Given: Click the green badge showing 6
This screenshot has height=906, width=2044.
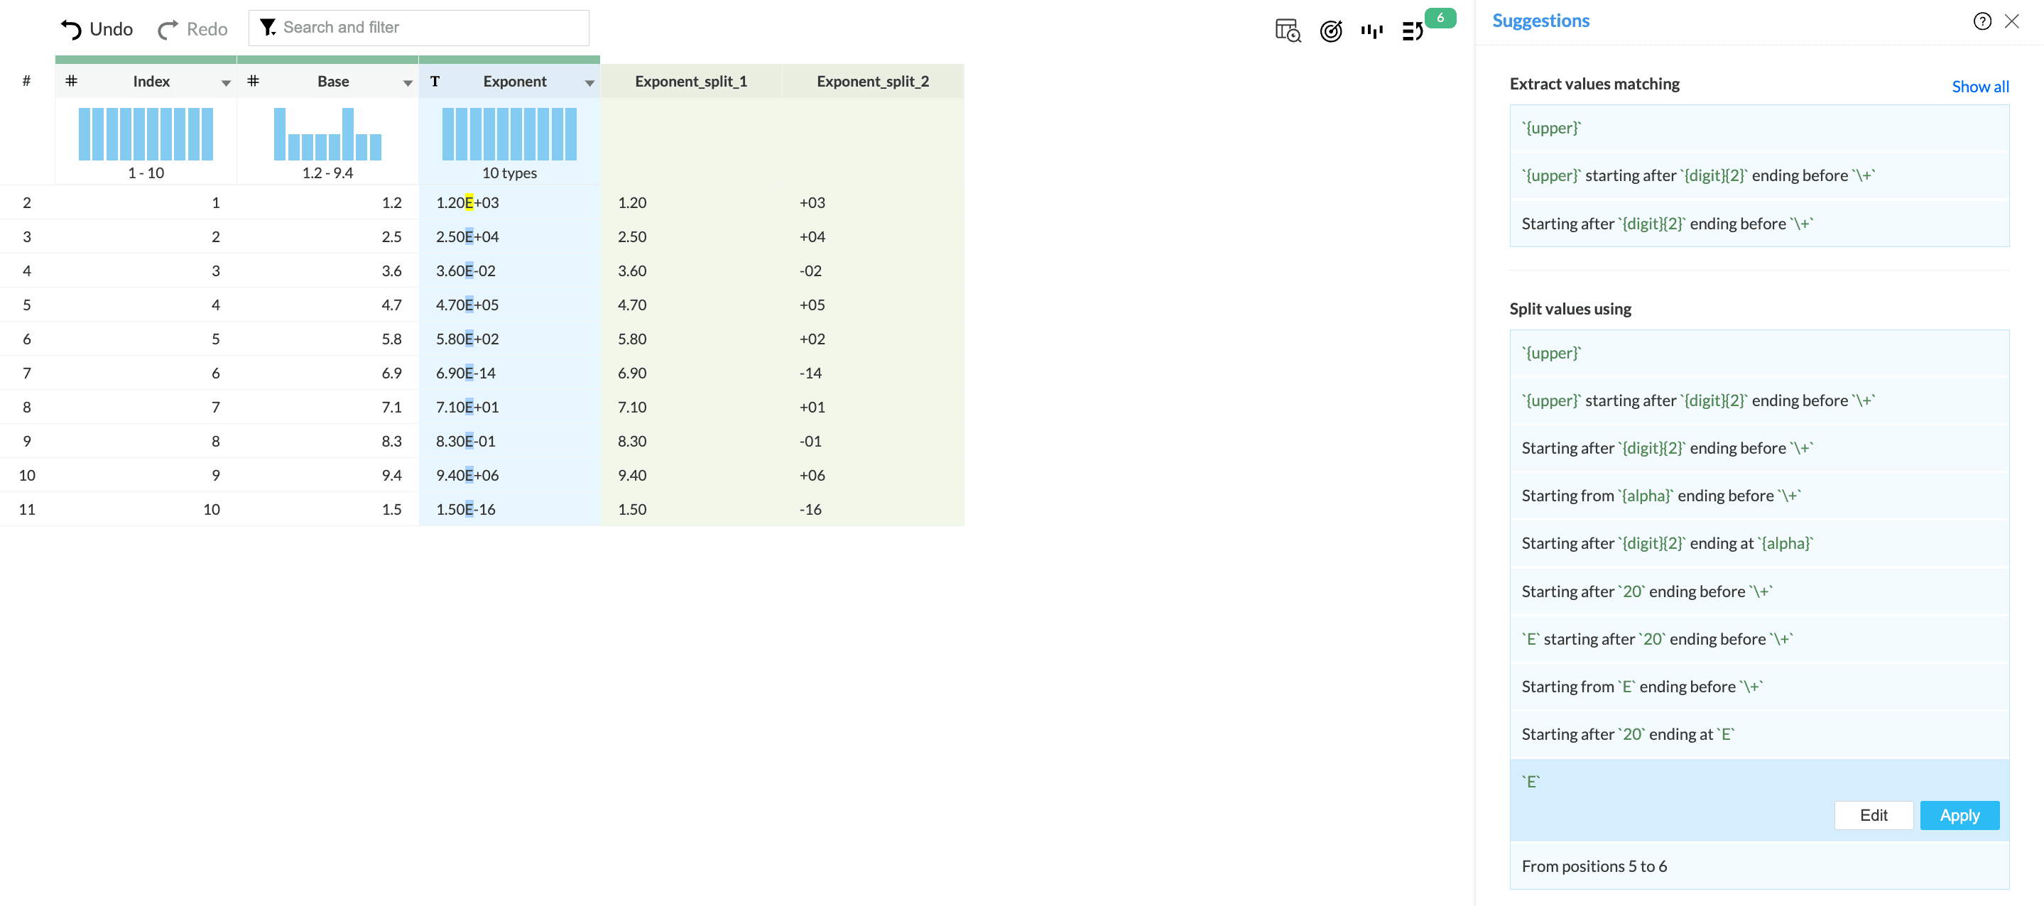Looking at the screenshot, I should [x=1440, y=18].
